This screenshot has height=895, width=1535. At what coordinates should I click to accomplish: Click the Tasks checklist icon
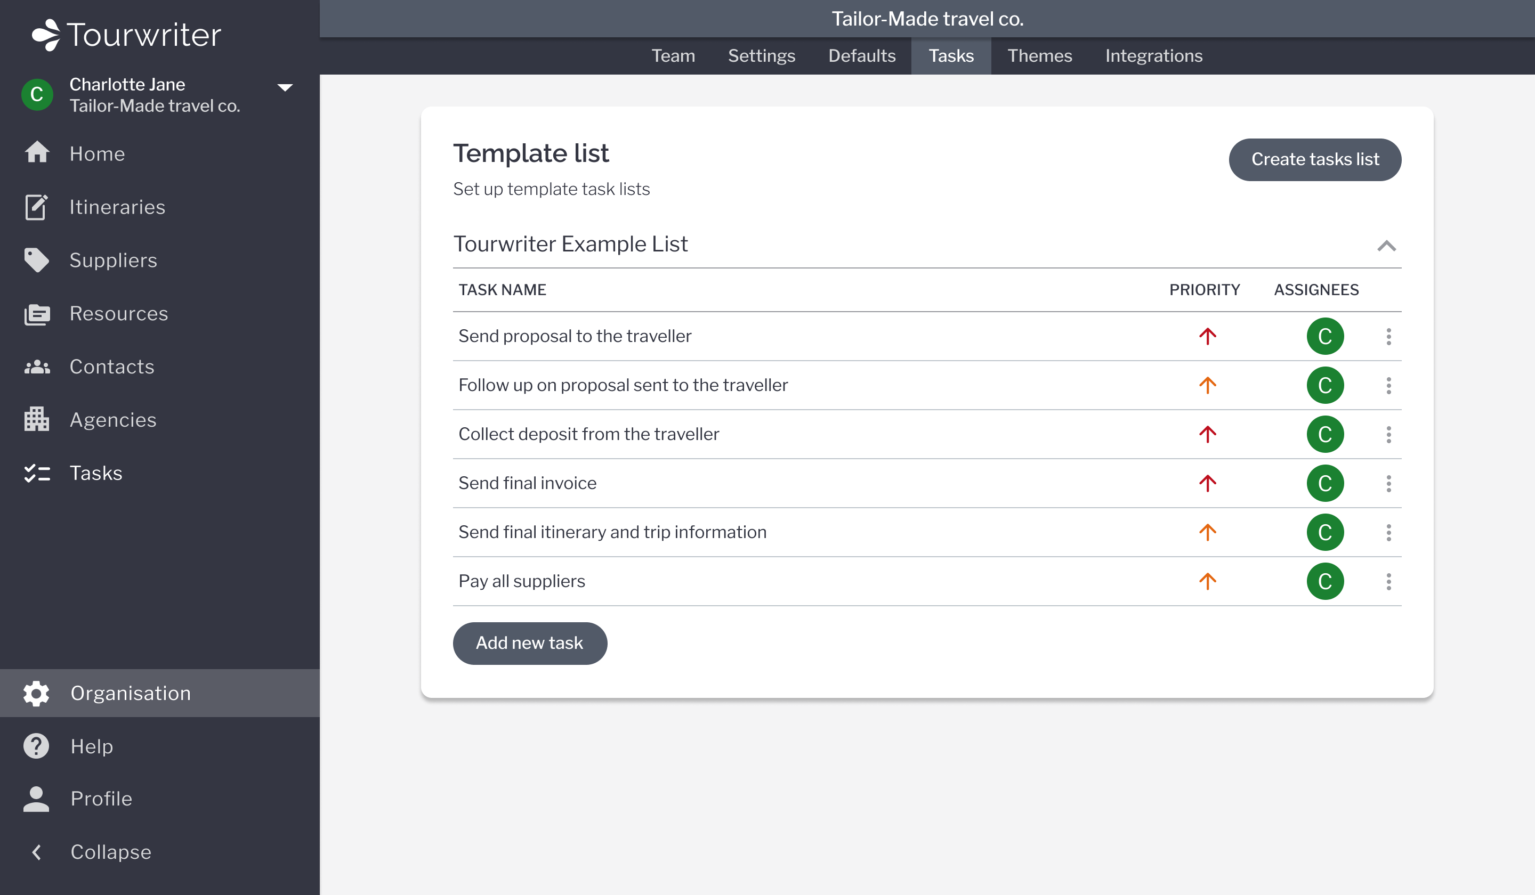(x=37, y=473)
